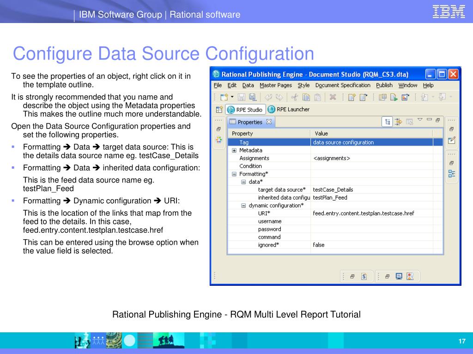Open the Data menu
Image resolution: width=473 pixels, height=354 pixels.
click(248, 85)
